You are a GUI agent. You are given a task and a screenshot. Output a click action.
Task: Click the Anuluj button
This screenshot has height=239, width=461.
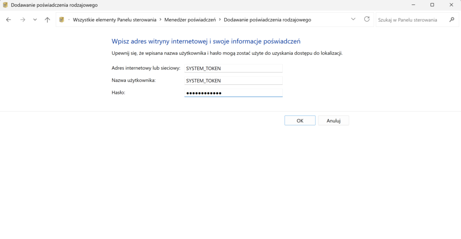pos(333,120)
